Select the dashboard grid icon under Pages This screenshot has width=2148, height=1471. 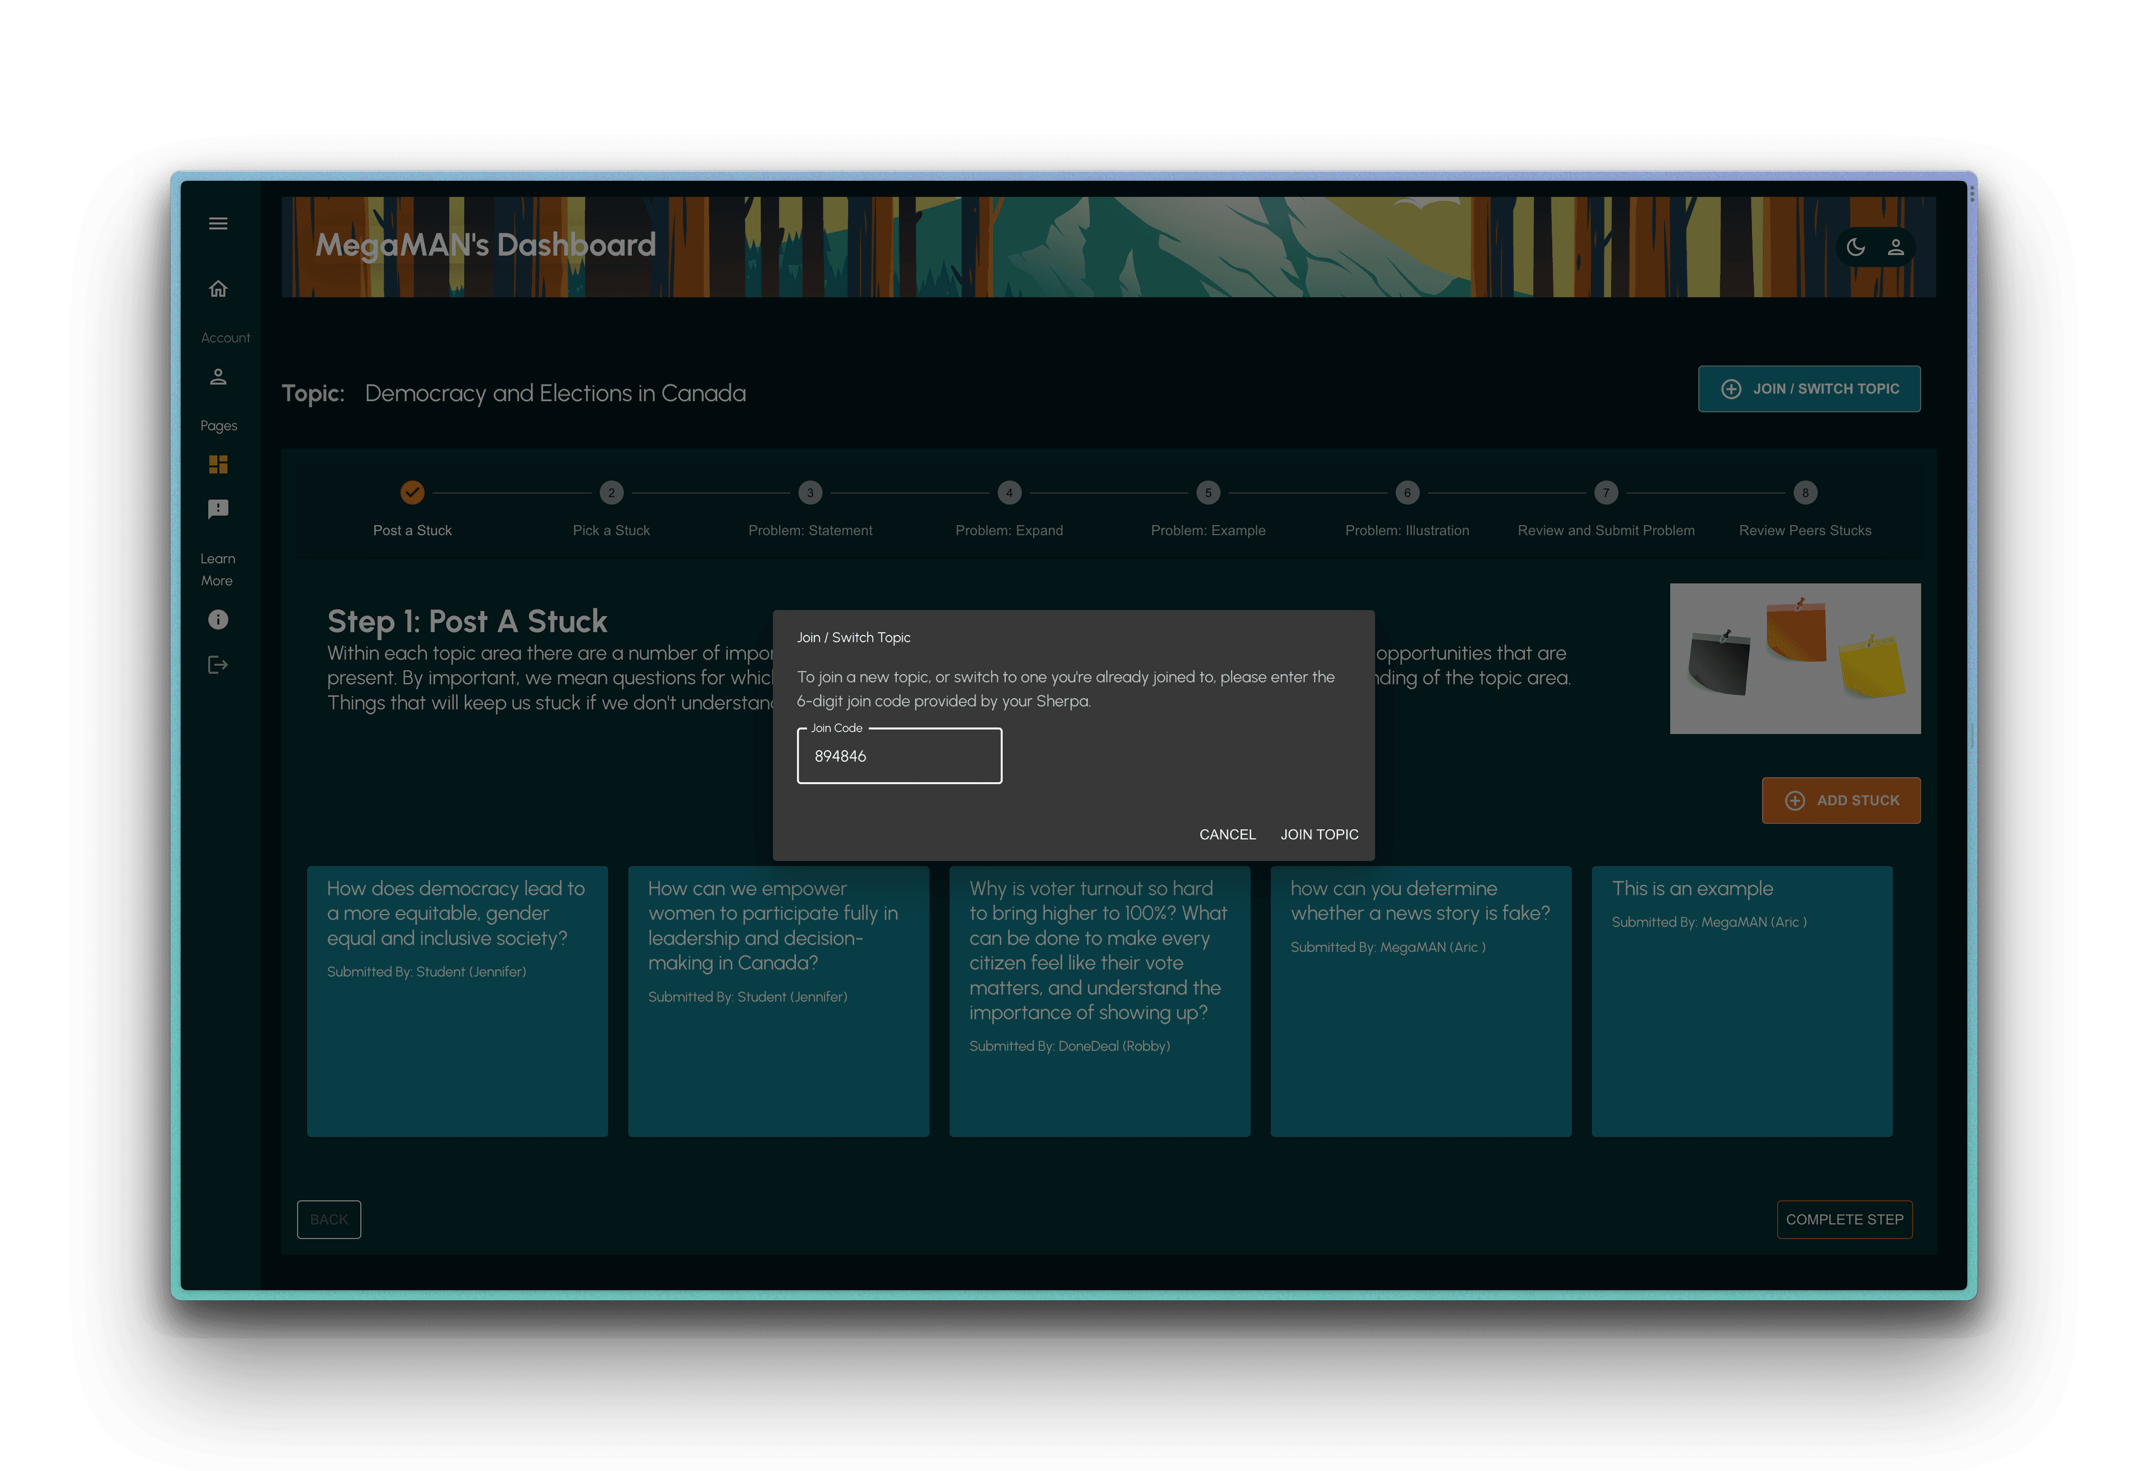218,464
